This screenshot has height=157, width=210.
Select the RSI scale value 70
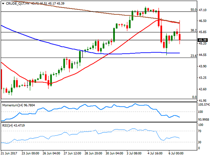click(x=200, y=131)
